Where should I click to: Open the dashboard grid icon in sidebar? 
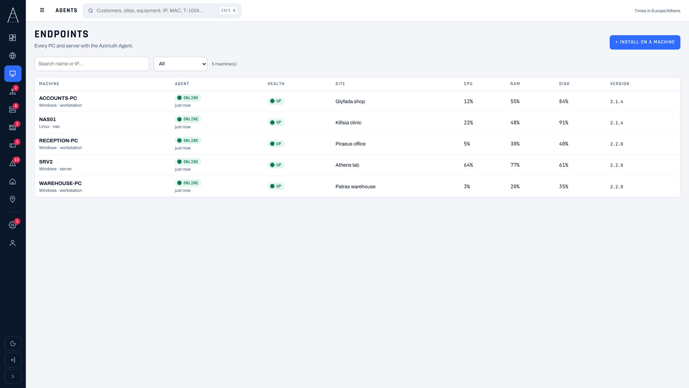tap(13, 38)
